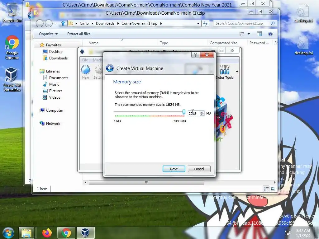
Task: Open the Windows Start button
Action: click(8, 233)
